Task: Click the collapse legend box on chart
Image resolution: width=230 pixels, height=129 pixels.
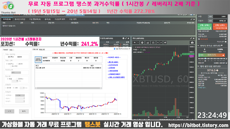Action: [x=134, y=47]
